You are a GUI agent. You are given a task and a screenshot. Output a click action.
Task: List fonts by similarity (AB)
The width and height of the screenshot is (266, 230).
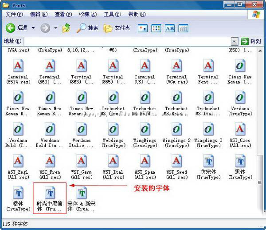[170, 28]
